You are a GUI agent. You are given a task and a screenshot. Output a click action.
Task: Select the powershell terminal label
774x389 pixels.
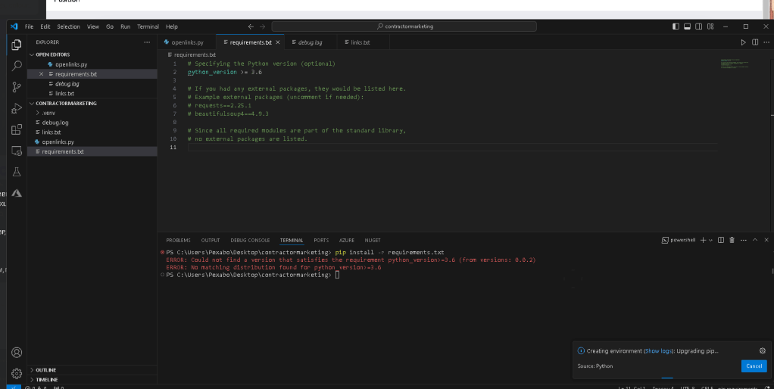[x=679, y=240]
